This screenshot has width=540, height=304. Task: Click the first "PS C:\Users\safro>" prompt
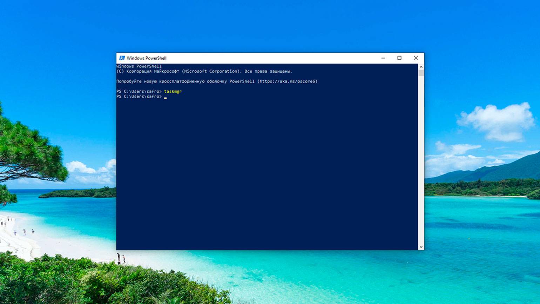point(139,91)
